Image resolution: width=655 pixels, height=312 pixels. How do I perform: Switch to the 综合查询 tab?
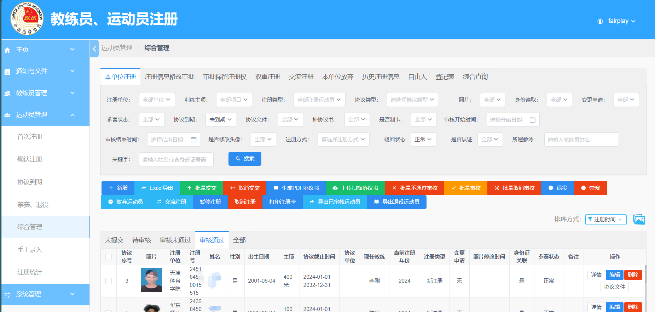coord(475,77)
